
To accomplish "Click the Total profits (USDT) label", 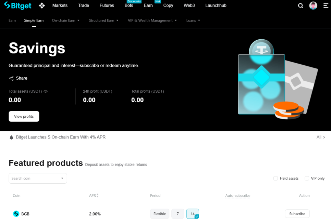I will click(x=148, y=91).
